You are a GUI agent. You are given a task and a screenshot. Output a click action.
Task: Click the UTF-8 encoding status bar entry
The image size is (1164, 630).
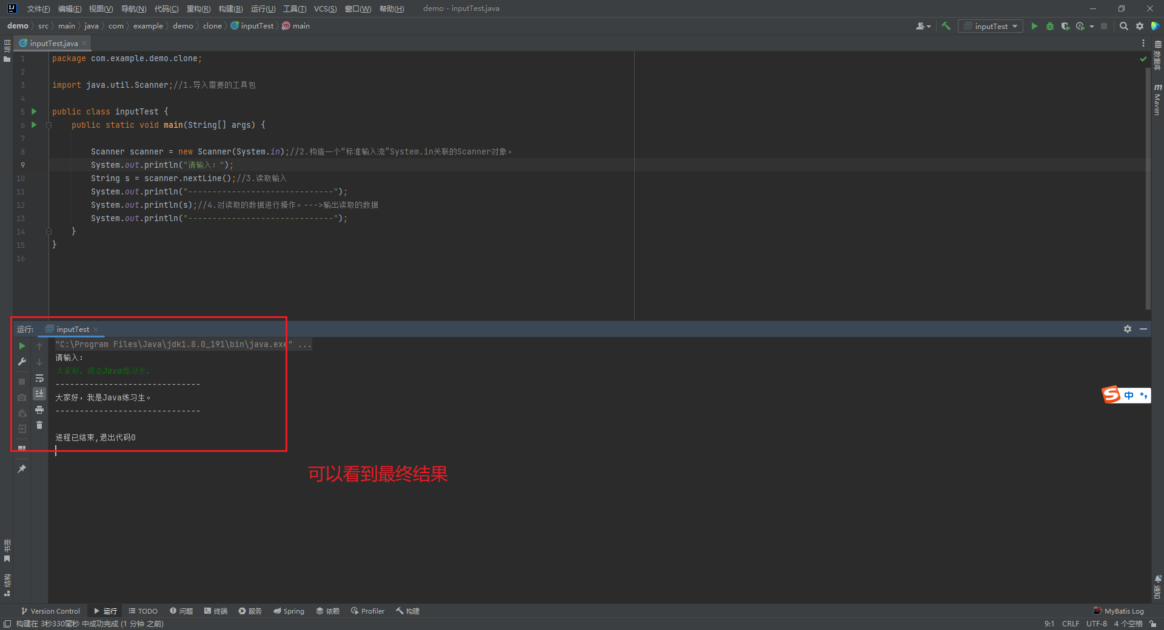coord(1096,623)
